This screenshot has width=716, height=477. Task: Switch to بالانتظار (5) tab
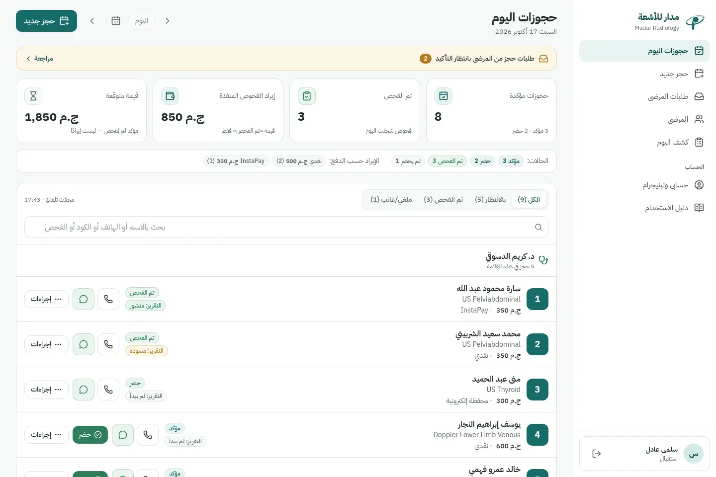coord(490,199)
